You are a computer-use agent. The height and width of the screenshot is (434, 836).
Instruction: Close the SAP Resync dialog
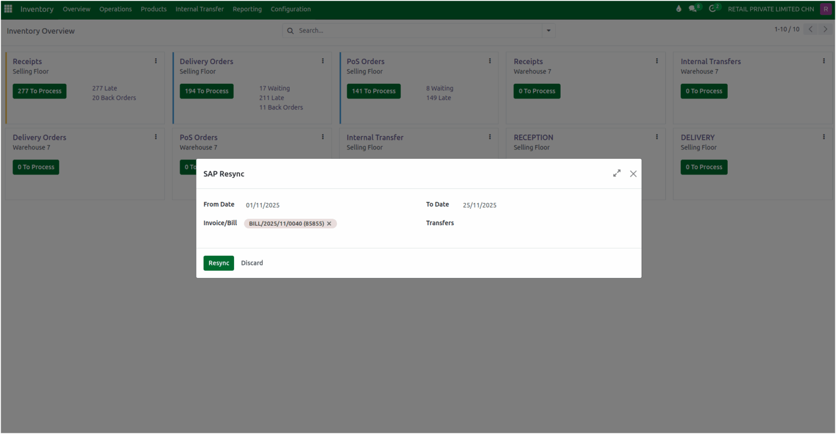click(633, 173)
